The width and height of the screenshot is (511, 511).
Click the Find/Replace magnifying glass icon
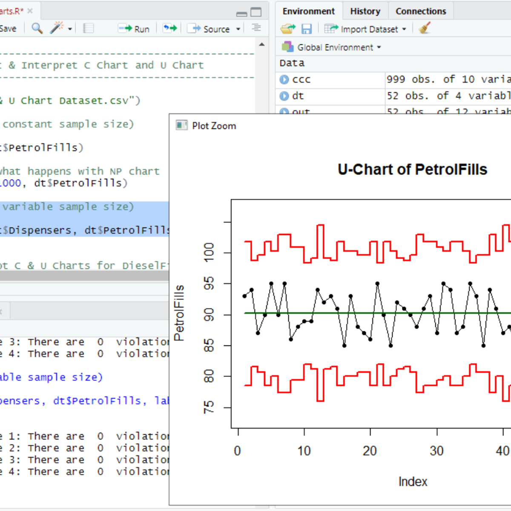tap(37, 29)
